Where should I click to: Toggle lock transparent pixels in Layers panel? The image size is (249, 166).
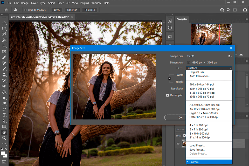tap(184, 136)
